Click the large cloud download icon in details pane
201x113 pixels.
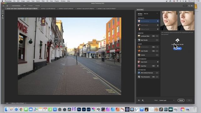tap(177, 40)
